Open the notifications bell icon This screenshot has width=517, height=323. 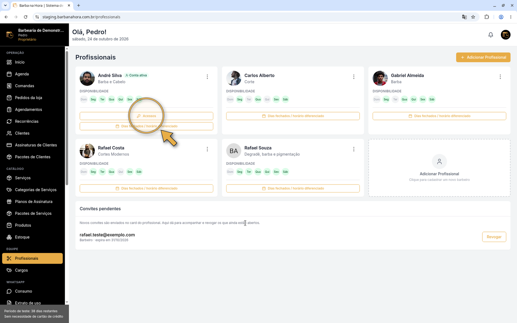(491, 35)
